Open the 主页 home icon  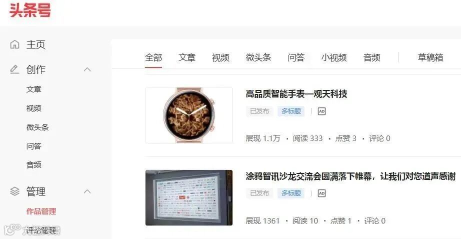(14, 44)
